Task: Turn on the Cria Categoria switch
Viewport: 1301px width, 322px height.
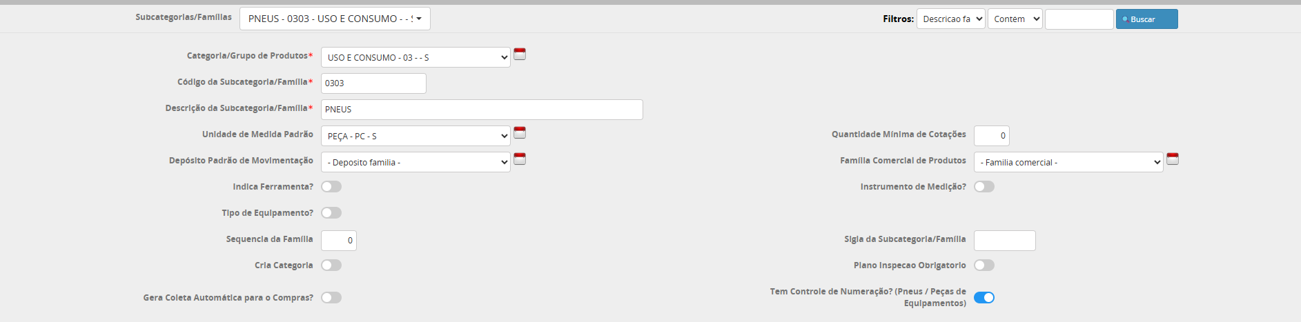Action: (x=331, y=265)
